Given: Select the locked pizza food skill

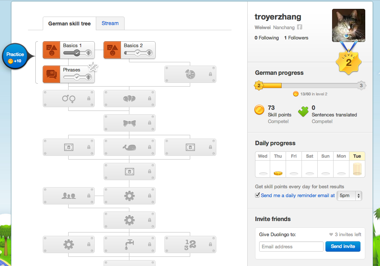Looking at the screenshot, I should tap(190, 74).
